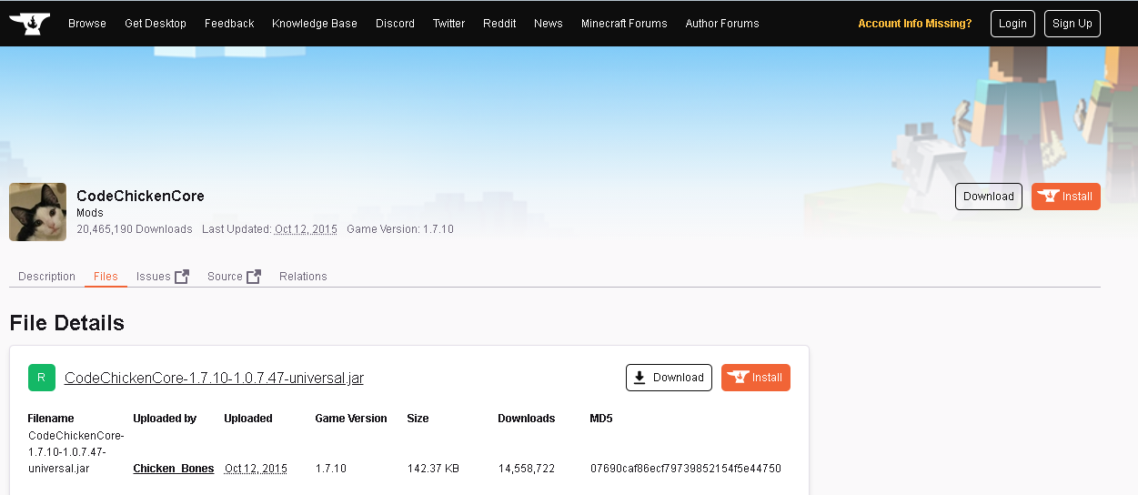This screenshot has height=495, width=1138.
Task: Click the Last Updated date Oct 12, 2015
Action: [x=306, y=229]
